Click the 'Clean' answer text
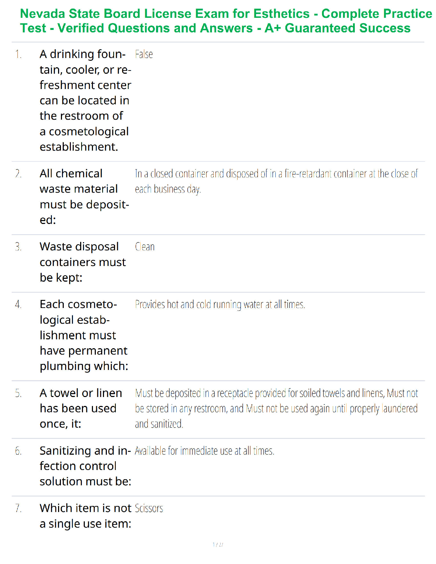Viewport: 436px width, 564px height. point(145,247)
